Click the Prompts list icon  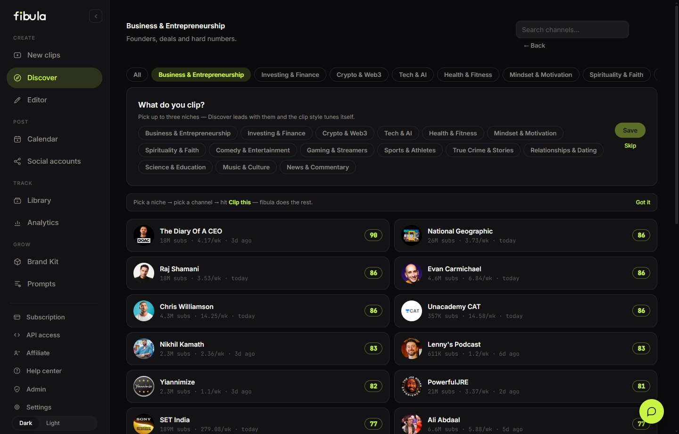click(x=17, y=284)
